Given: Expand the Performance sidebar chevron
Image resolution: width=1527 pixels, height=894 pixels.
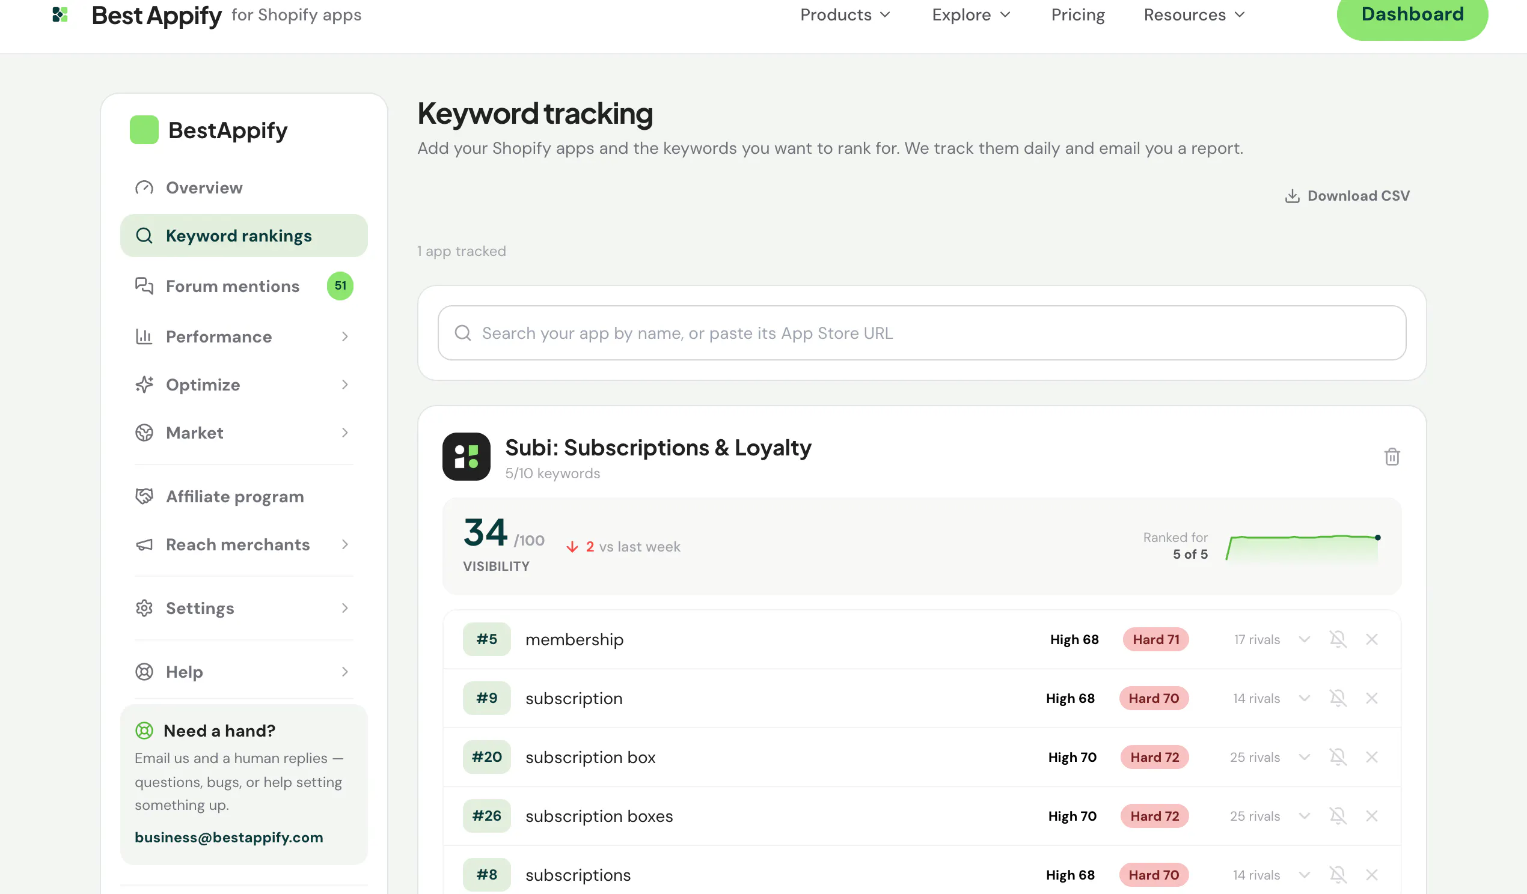Looking at the screenshot, I should (x=345, y=337).
